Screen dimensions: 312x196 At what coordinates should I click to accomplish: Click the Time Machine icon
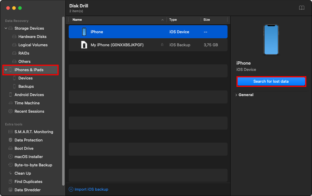click(10, 103)
